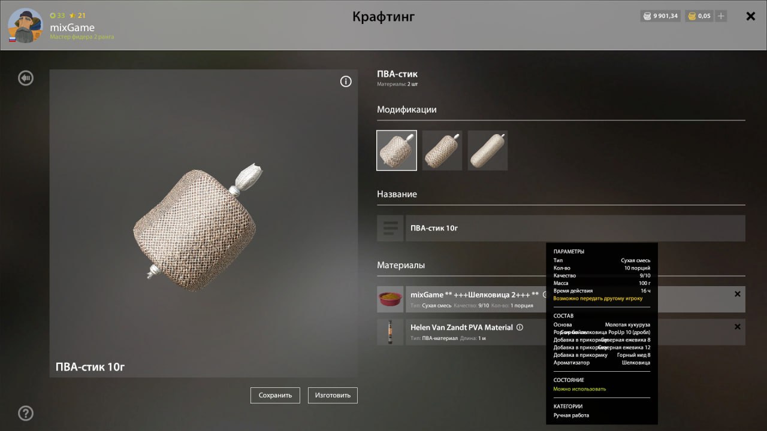This screenshot has height=431, width=767.
Task: Click the silver coins balance 9 901,34
Action: pos(660,16)
